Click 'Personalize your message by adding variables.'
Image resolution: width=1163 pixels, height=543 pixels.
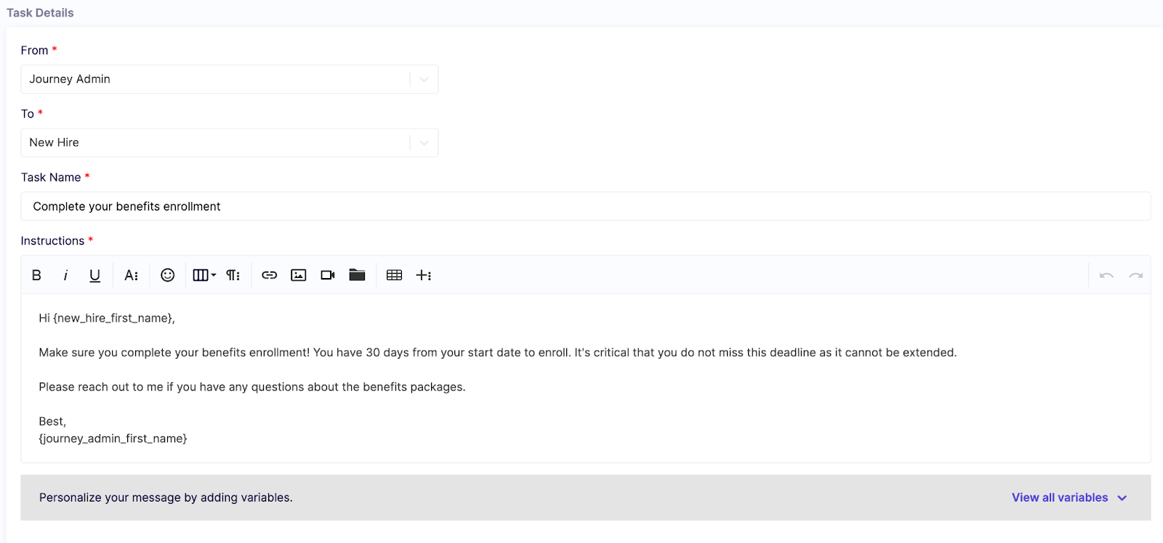pyautogui.click(x=166, y=497)
